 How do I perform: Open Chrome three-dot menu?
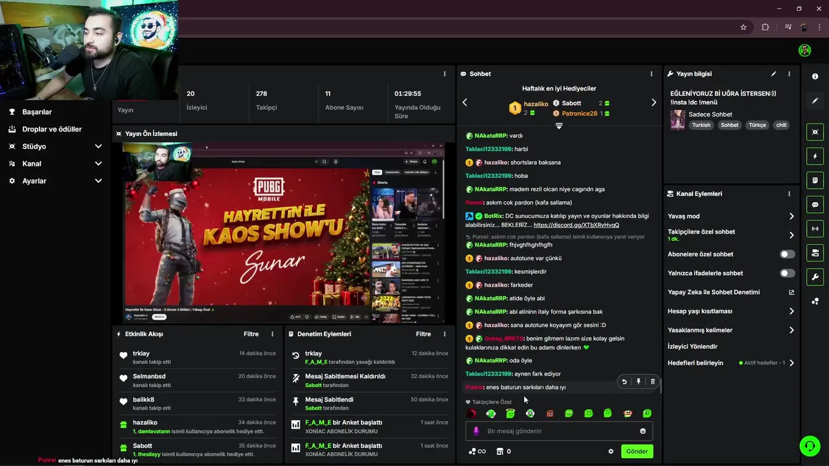(820, 27)
